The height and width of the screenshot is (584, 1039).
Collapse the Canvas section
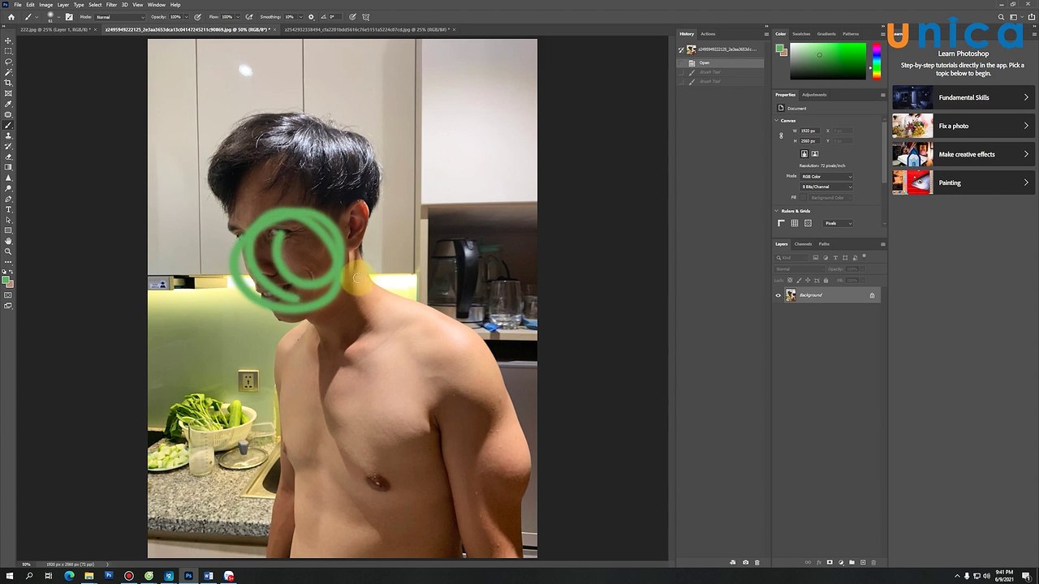pyautogui.click(x=777, y=121)
